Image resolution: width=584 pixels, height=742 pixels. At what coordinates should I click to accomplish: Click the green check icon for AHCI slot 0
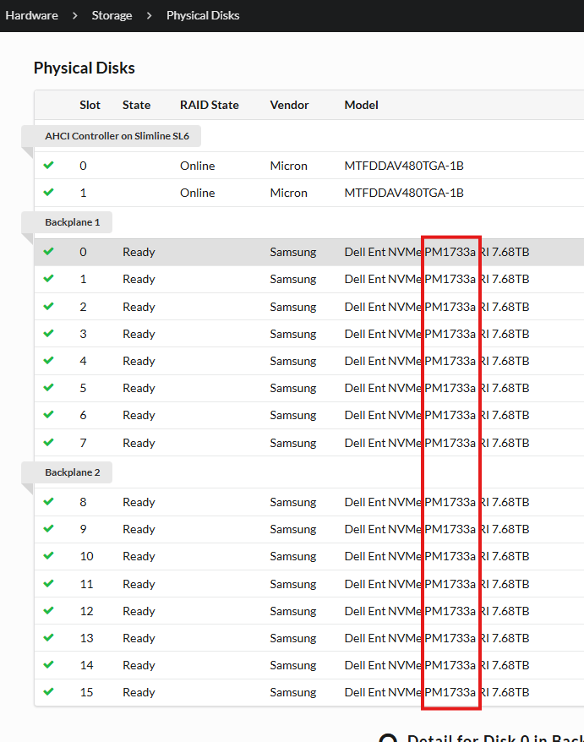(x=48, y=165)
